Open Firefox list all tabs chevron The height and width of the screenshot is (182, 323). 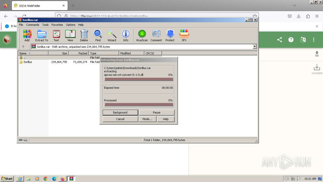tap(294, 6)
